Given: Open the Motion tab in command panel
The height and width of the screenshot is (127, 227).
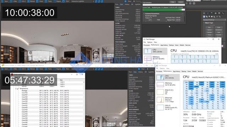Looking at the screenshot, I should click(x=216, y=13).
